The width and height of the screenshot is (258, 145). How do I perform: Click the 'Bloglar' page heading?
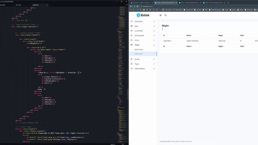click(x=165, y=26)
